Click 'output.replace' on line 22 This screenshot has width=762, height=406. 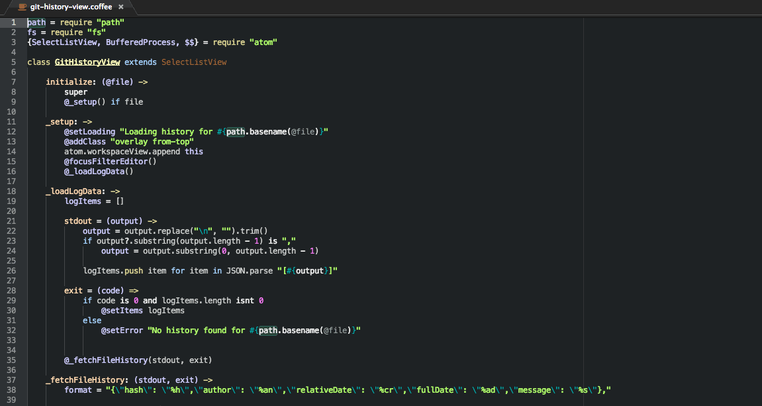tap(156, 231)
